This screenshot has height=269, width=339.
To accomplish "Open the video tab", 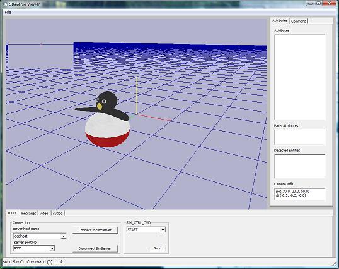I will tap(44, 213).
